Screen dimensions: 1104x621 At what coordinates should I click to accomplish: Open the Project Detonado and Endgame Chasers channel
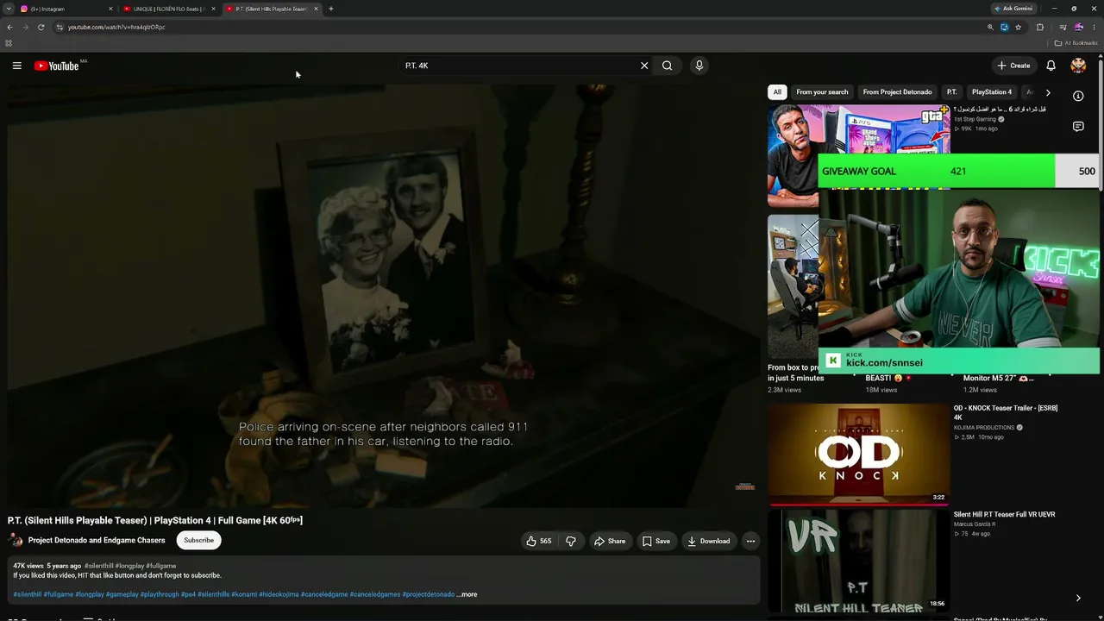97,541
